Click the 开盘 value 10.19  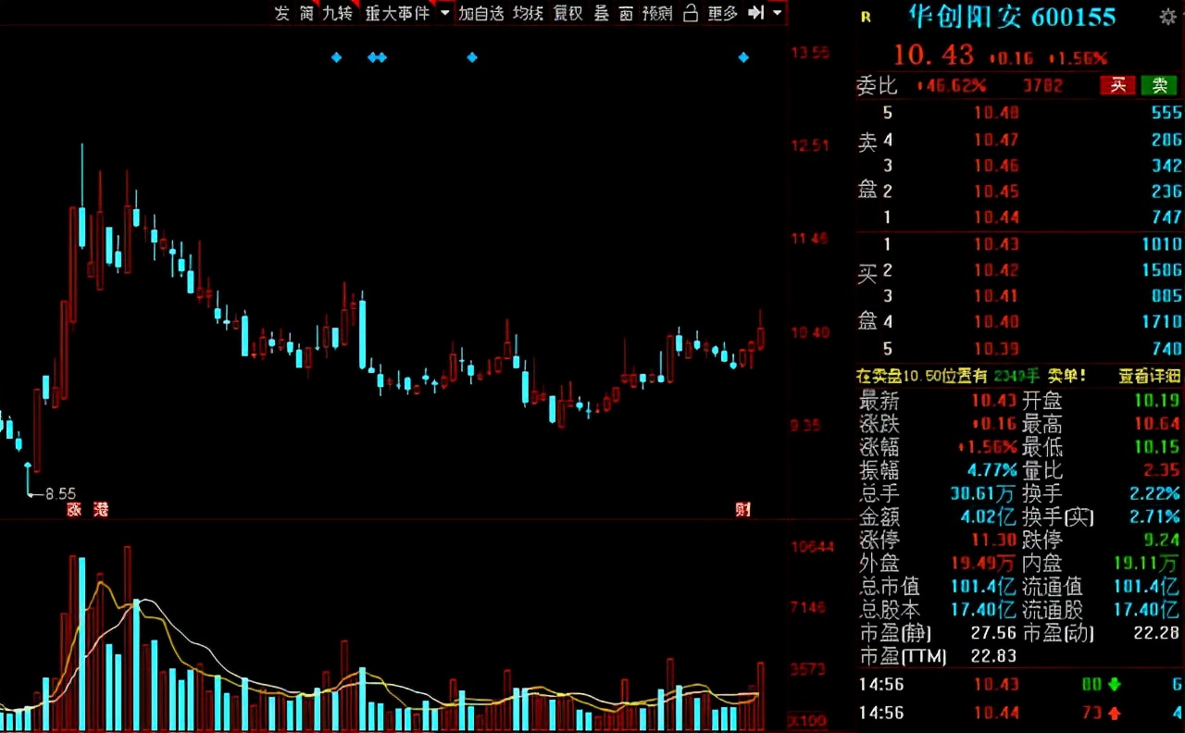pos(1158,401)
